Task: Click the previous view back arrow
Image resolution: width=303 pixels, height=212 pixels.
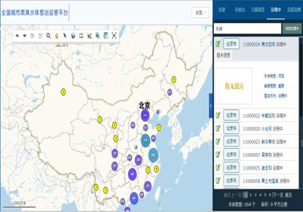Action: coord(17,36)
